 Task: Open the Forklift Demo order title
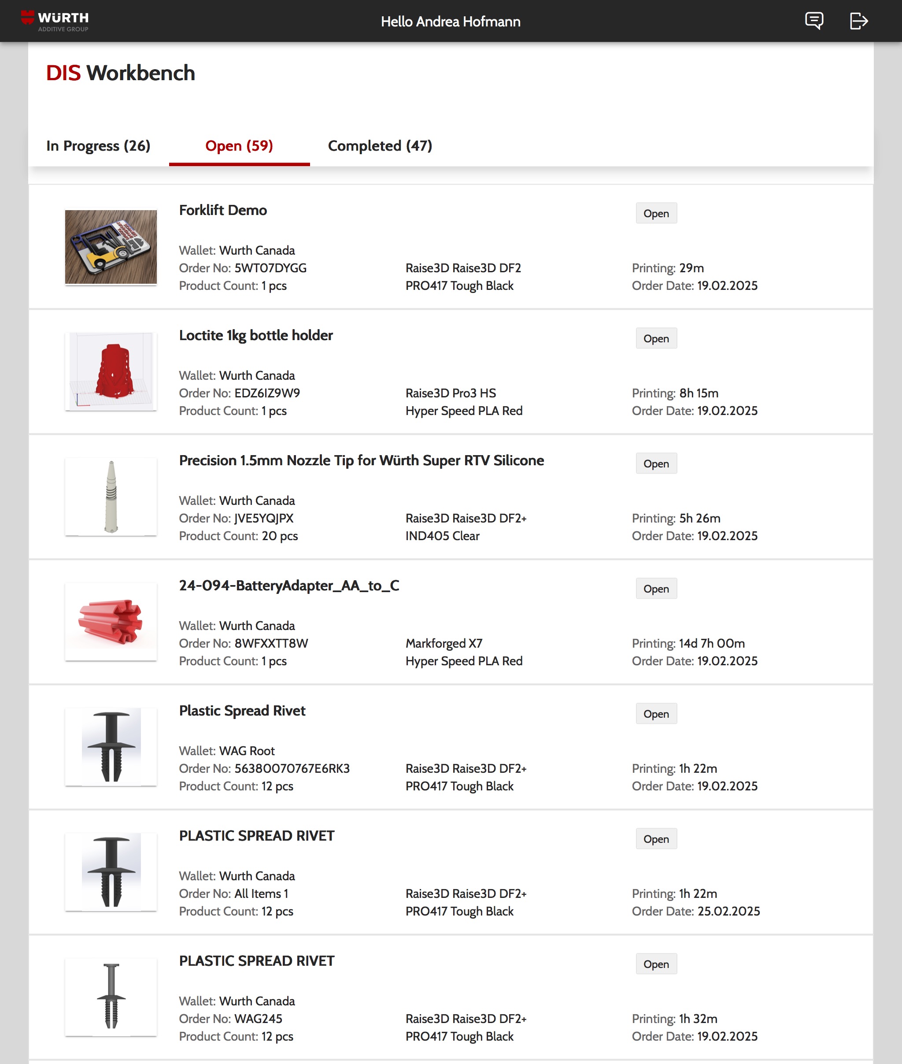click(223, 210)
